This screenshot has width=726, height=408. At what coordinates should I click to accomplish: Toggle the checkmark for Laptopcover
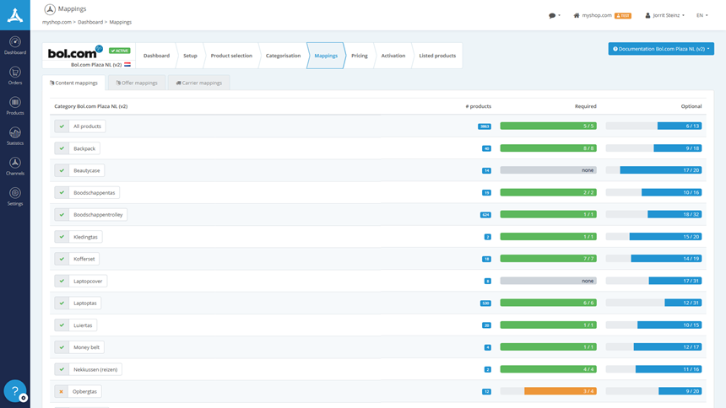tap(62, 281)
